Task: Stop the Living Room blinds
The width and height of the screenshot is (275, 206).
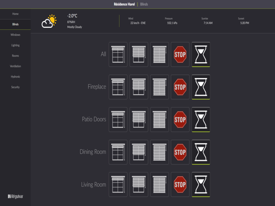Action: [x=180, y=185]
